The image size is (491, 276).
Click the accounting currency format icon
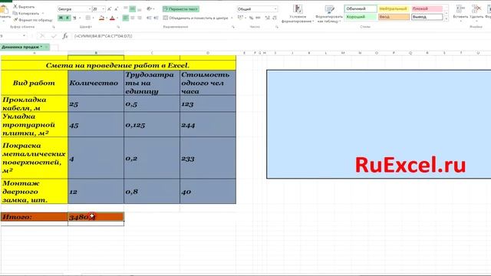(240, 18)
